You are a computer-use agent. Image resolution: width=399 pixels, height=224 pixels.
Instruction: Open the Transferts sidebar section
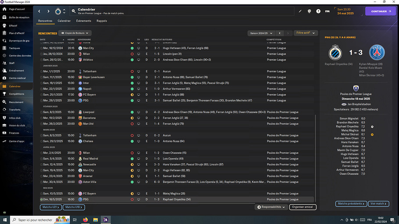point(14,110)
